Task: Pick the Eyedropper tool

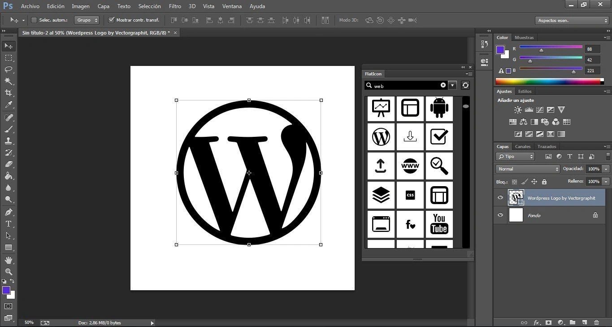Action: point(9,105)
